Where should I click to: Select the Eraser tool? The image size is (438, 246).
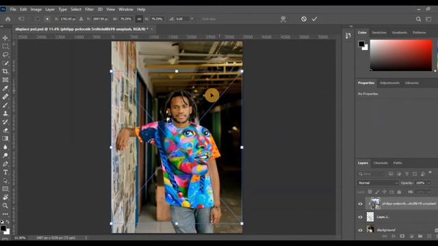coord(5,131)
